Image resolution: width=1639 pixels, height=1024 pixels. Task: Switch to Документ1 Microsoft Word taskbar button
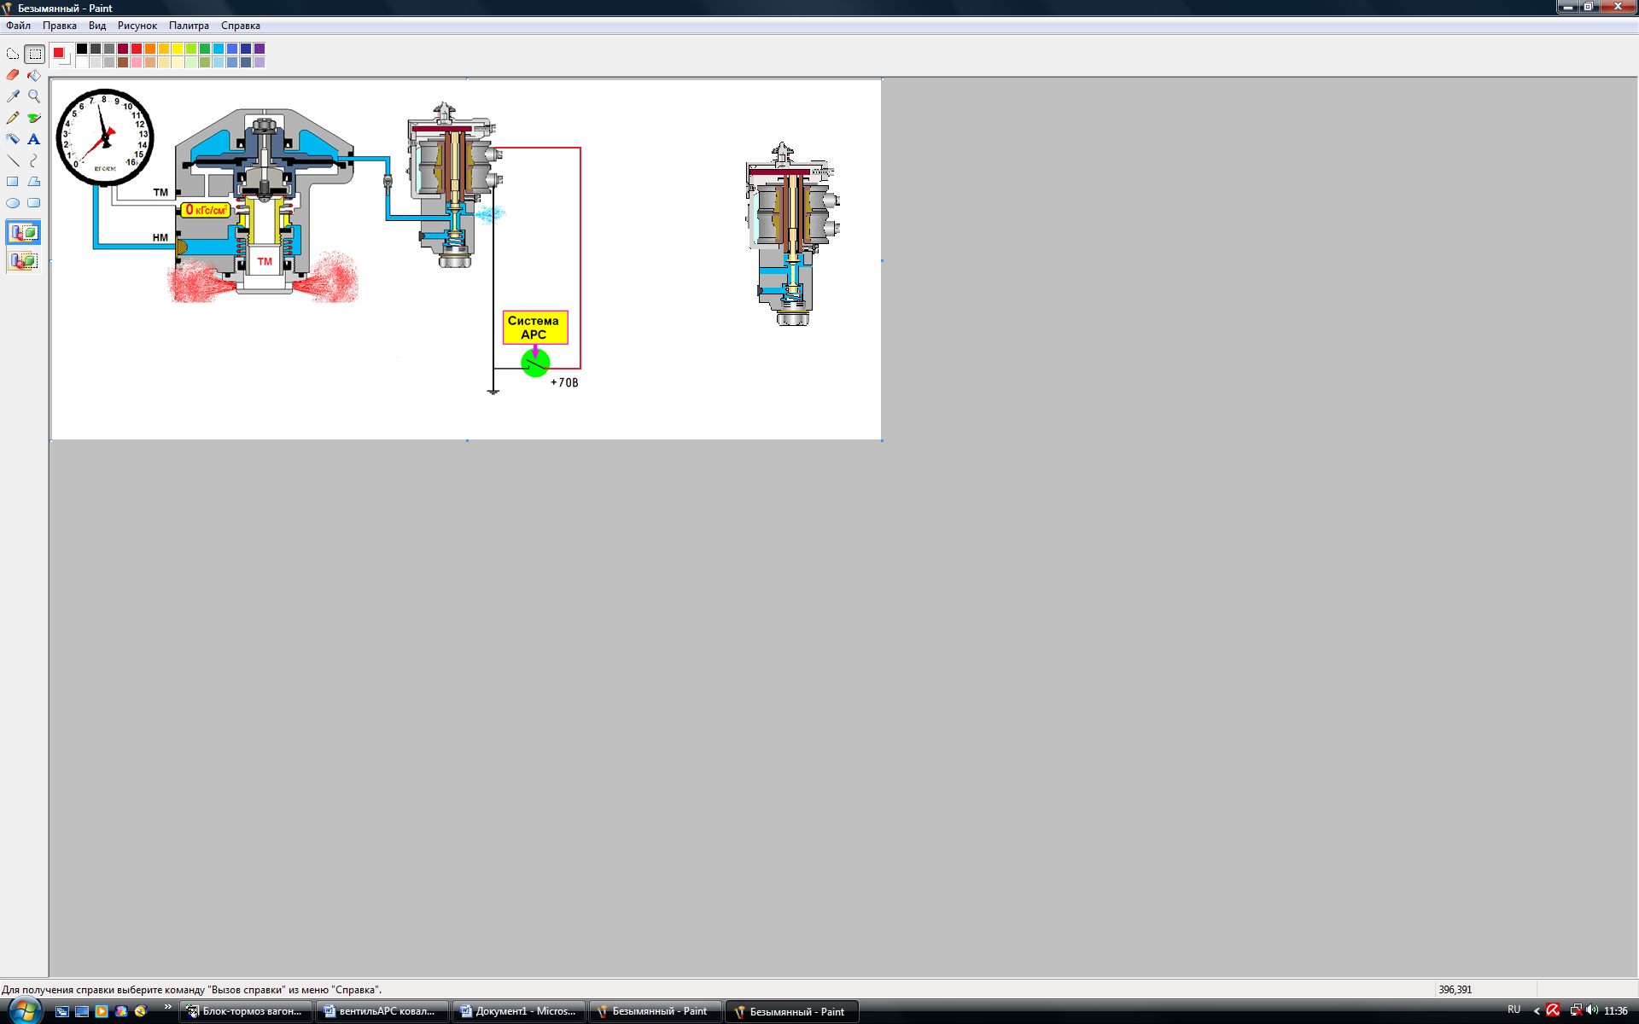[518, 1011]
